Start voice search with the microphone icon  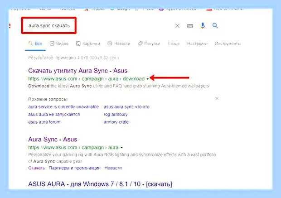203,26
